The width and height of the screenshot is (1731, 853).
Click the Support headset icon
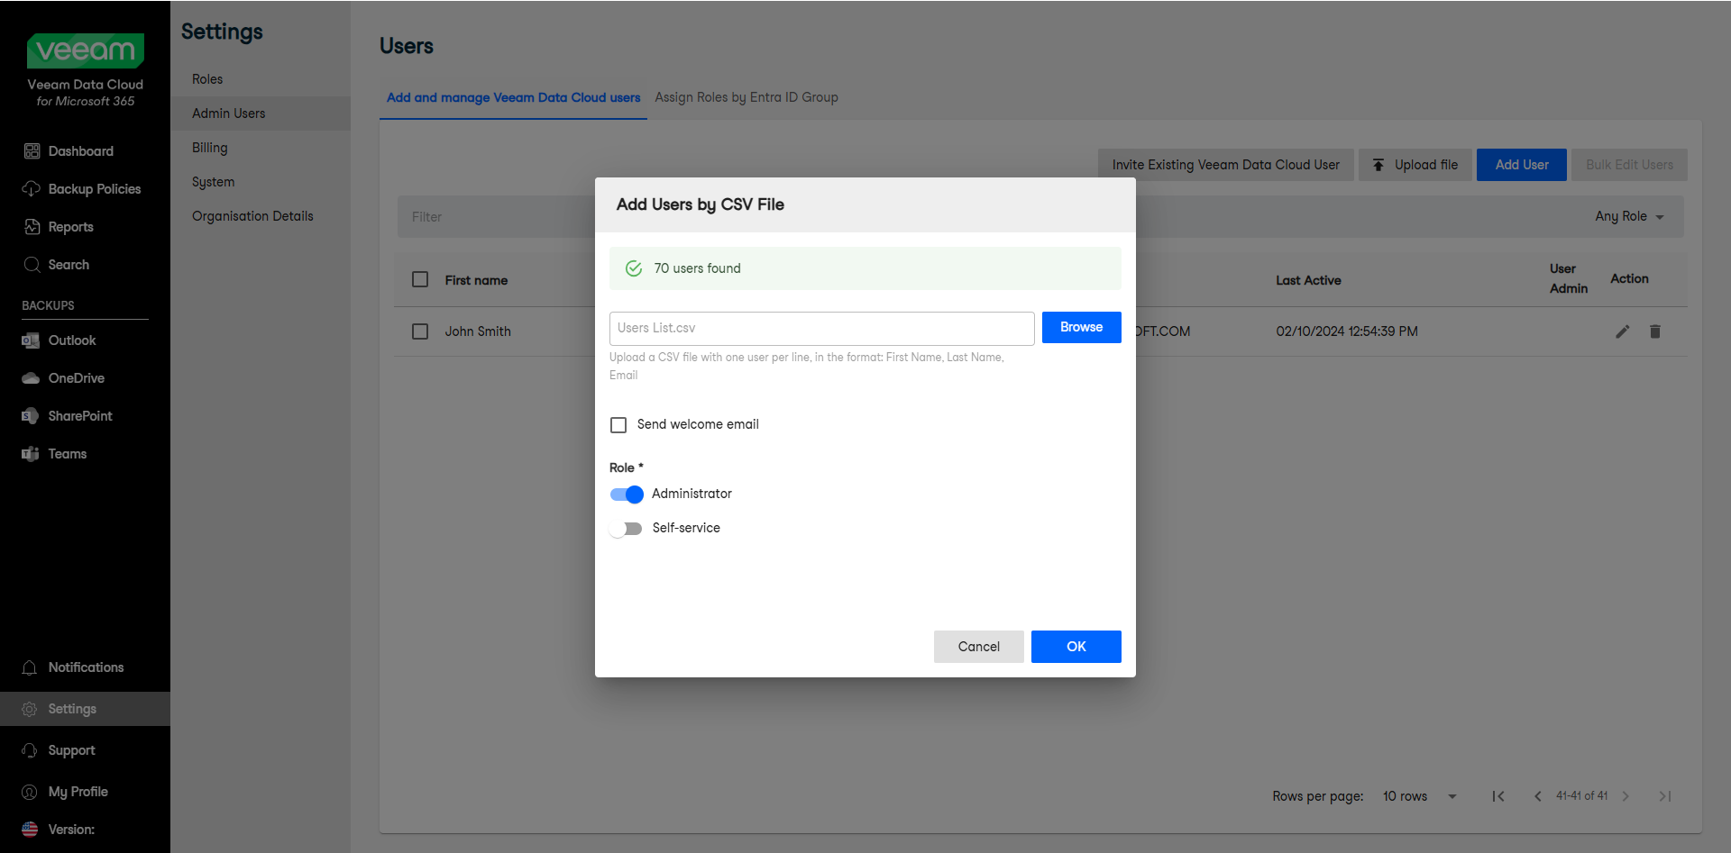30,750
